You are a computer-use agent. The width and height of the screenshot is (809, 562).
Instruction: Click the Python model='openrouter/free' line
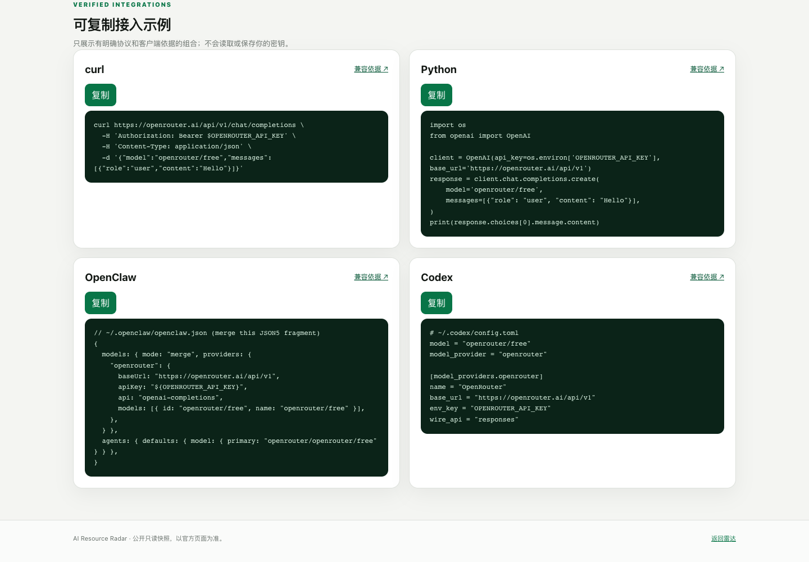point(494,190)
